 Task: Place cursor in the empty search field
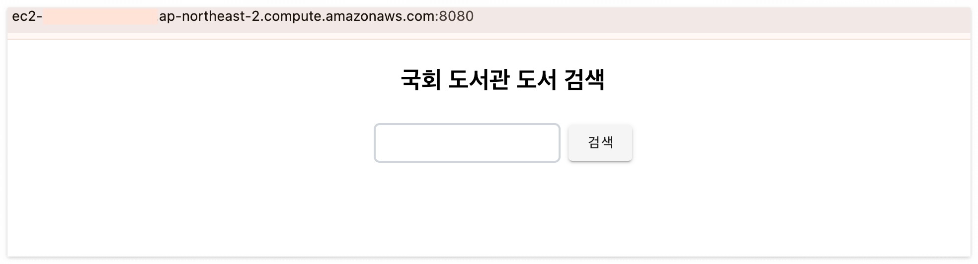pos(467,143)
